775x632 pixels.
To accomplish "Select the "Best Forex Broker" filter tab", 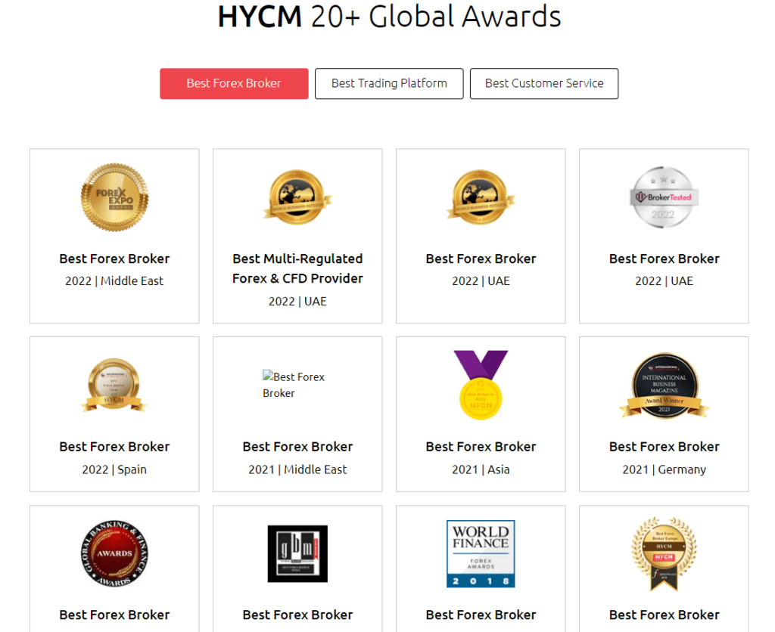I will (x=234, y=83).
